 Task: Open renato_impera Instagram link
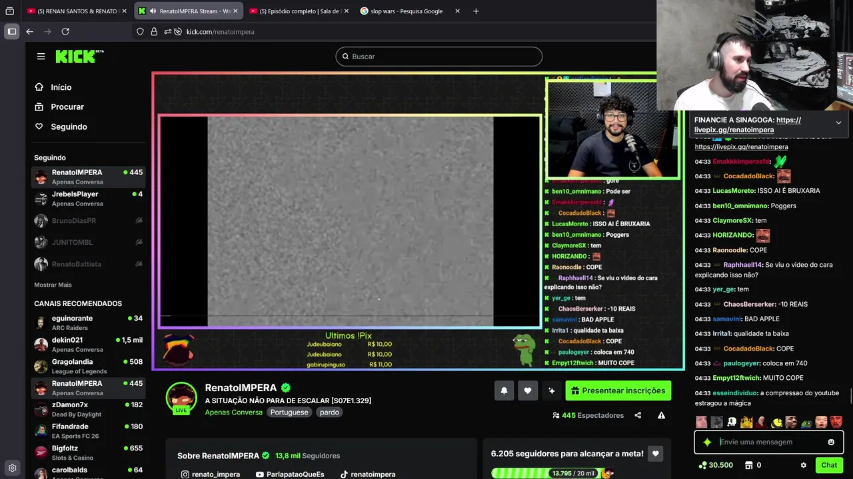click(210, 474)
